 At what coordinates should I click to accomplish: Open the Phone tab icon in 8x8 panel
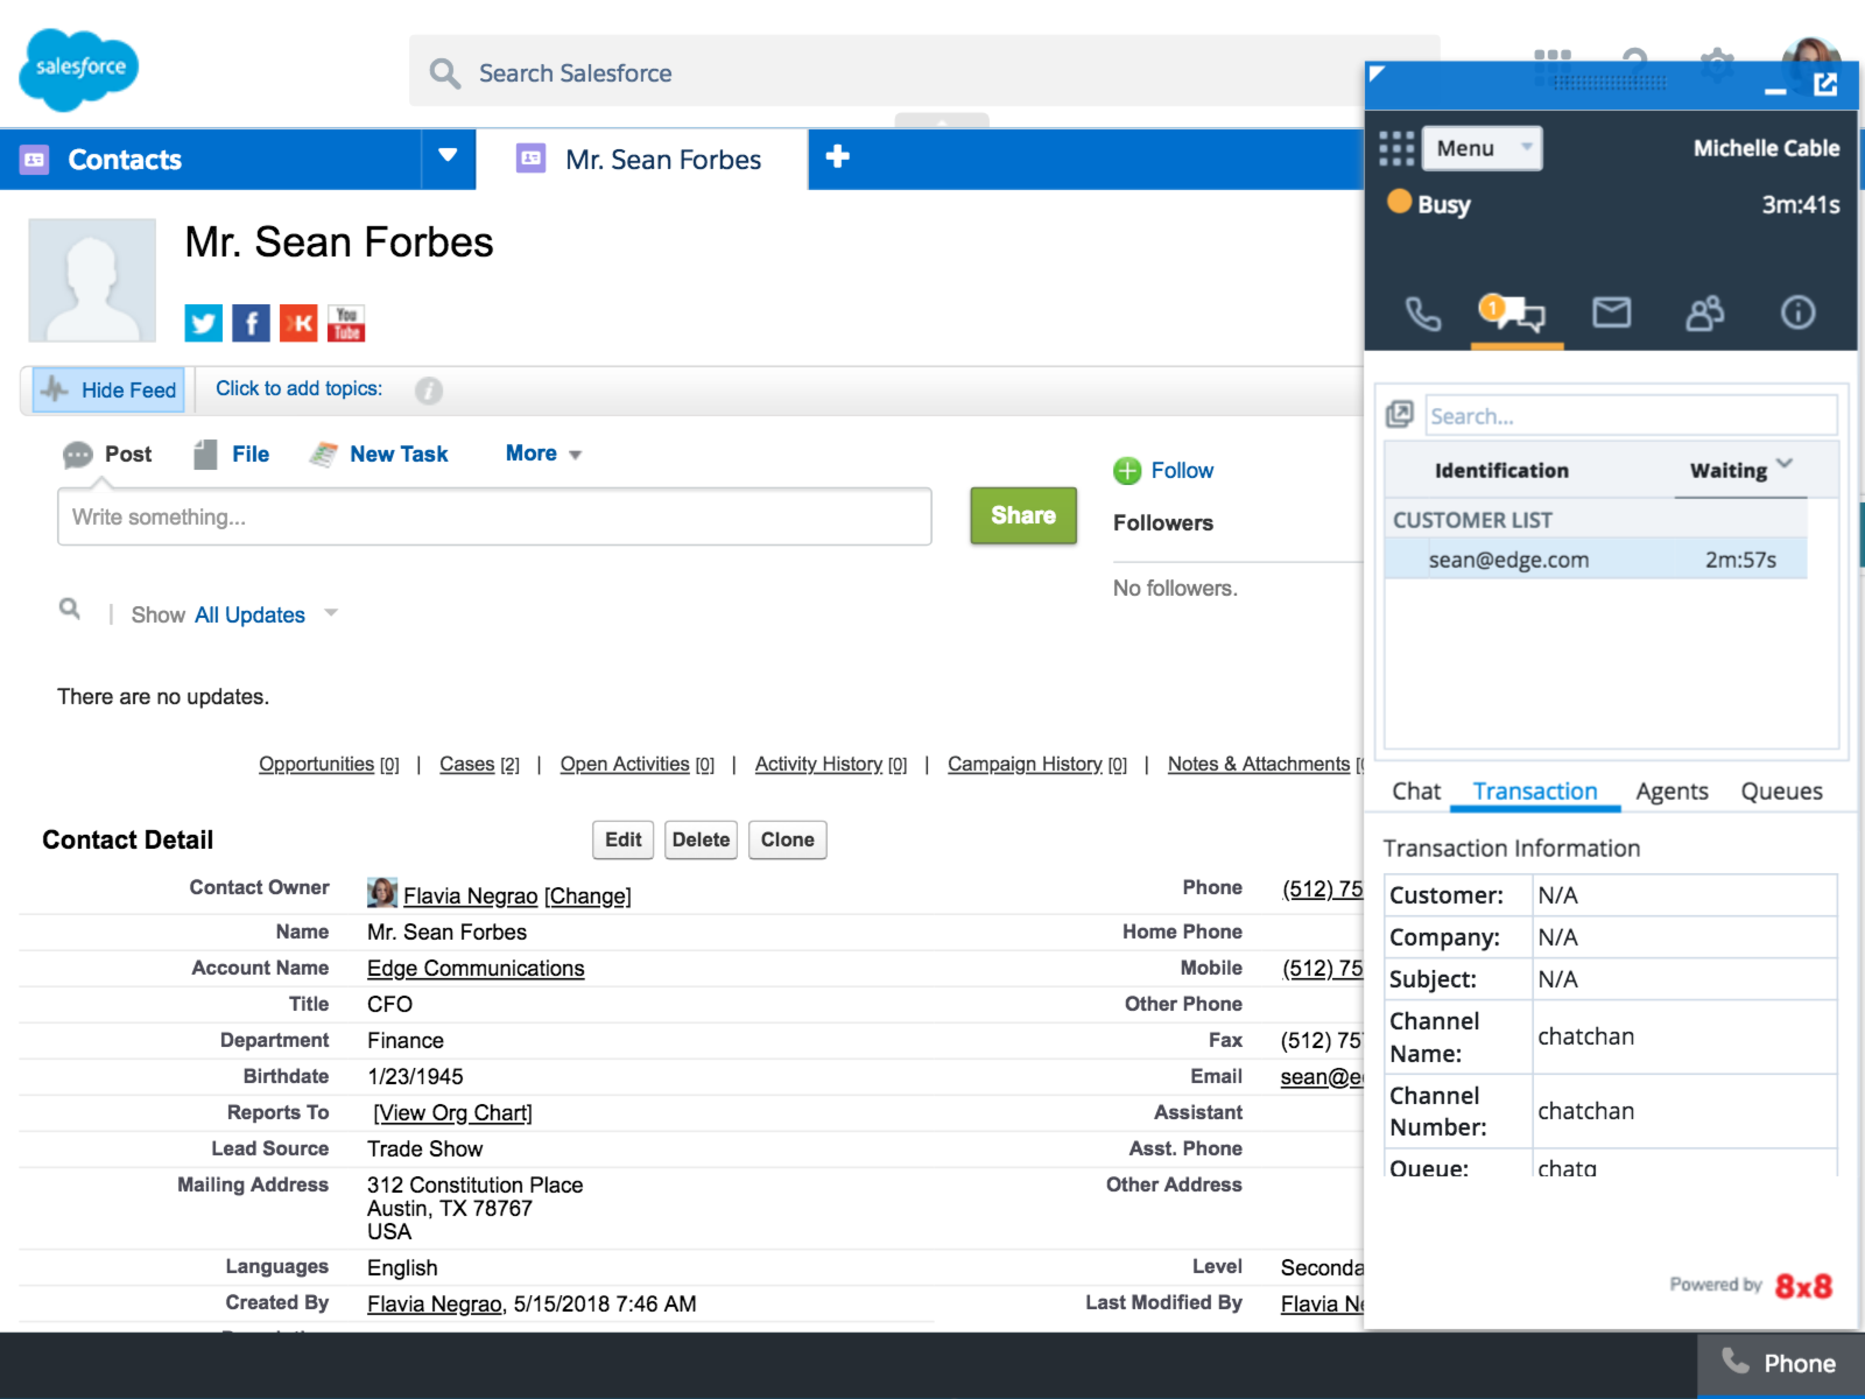1423,314
